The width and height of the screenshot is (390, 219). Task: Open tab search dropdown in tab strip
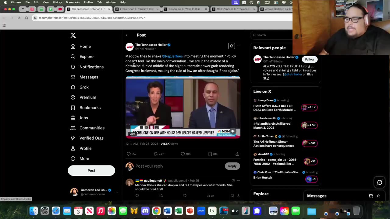(23, 9)
